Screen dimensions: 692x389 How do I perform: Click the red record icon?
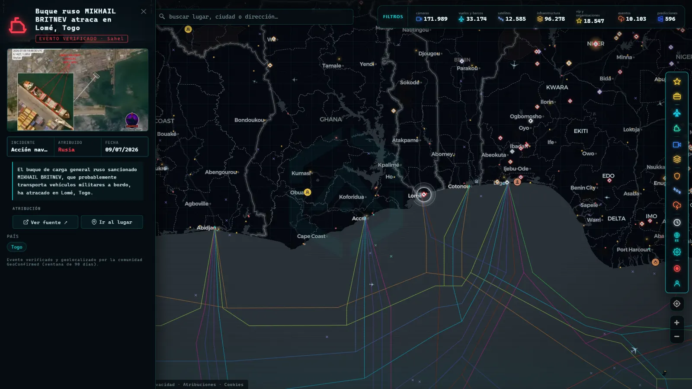pos(677,268)
